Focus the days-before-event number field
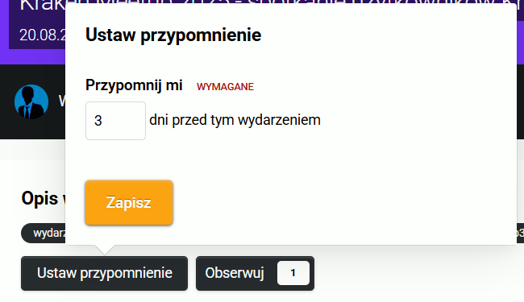Screen dimensions: 524x302 point(115,121)
